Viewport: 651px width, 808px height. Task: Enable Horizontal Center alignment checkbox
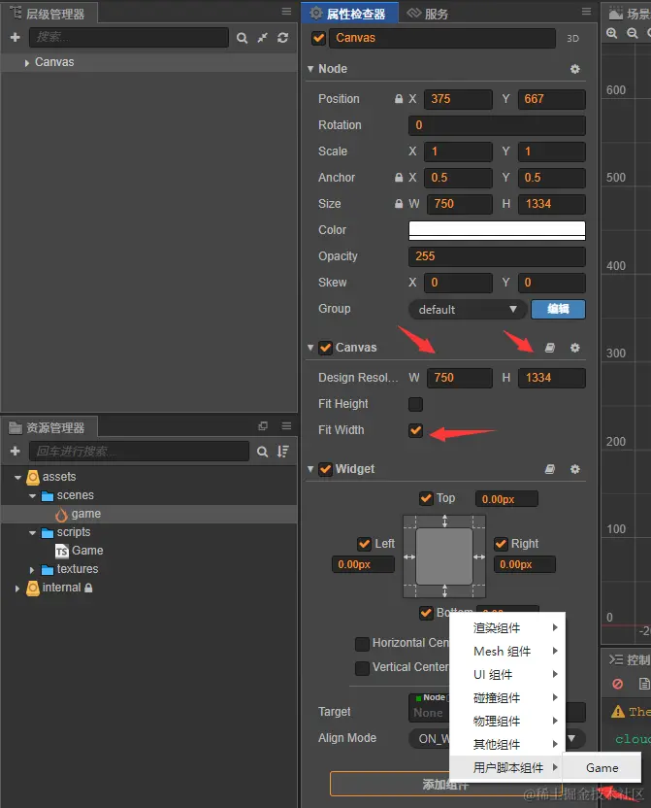[x=362, y=644]
